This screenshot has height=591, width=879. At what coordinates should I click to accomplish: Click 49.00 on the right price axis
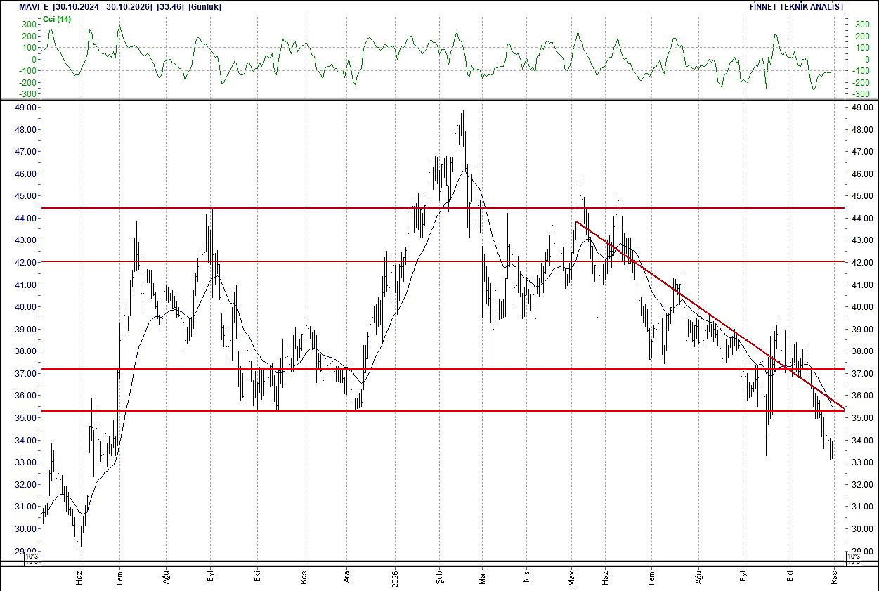(x=861, y=108)
